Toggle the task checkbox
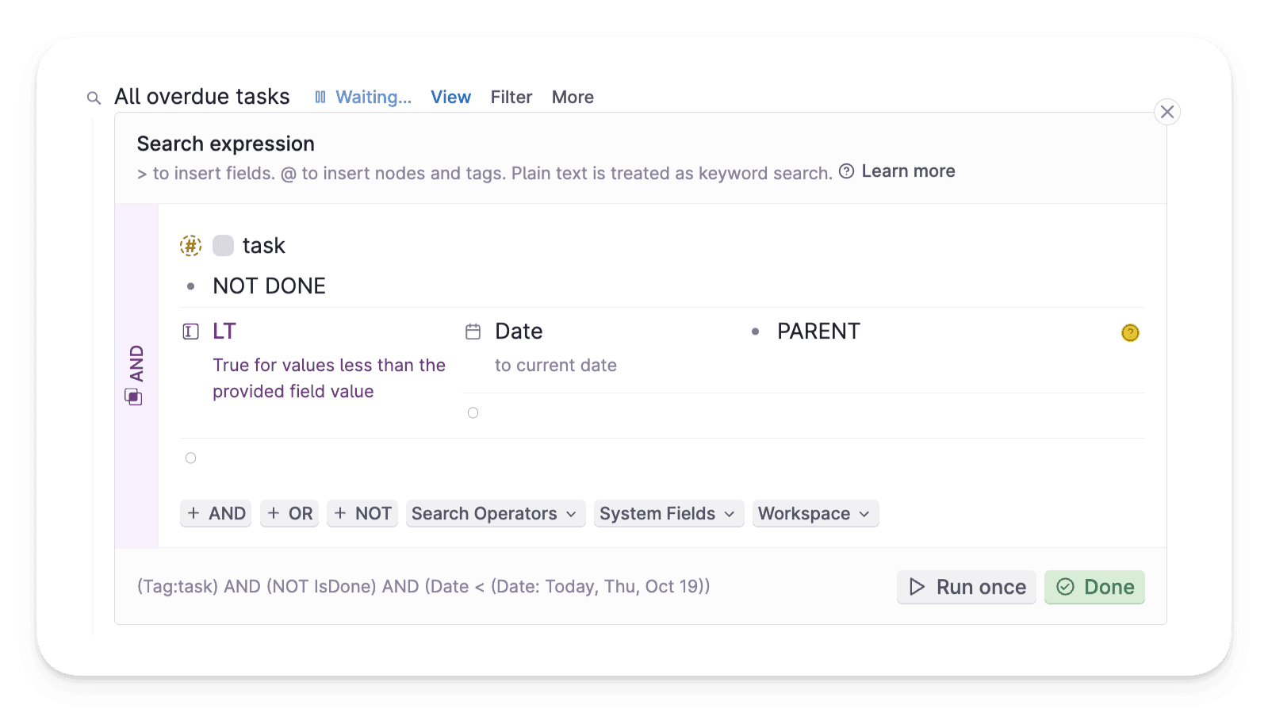 click(x=224, y=246)
